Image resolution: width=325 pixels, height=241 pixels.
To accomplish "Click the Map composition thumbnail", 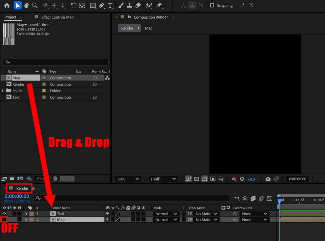I will click(9, 34).
